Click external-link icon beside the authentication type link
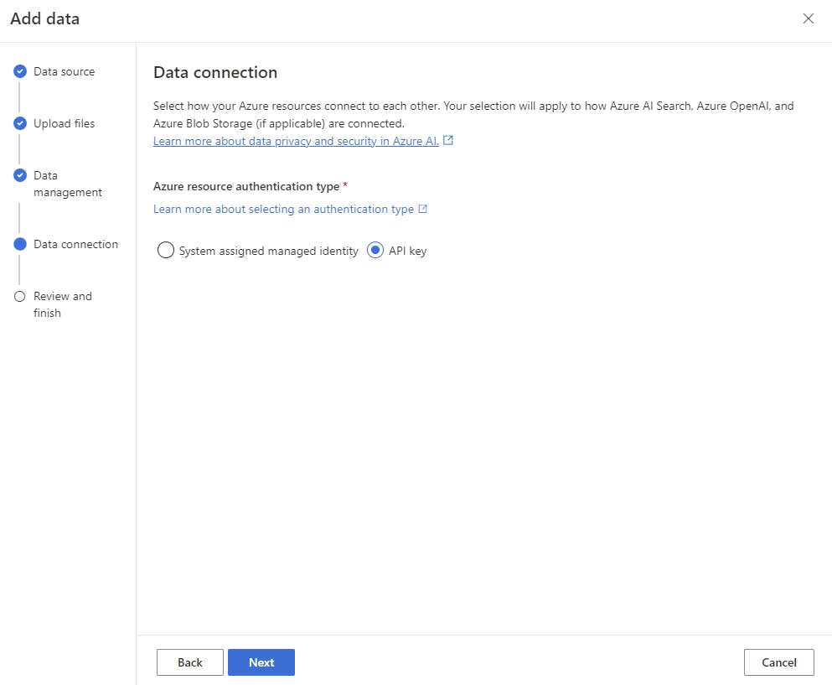The width and height of the screenshot is (832, 685). (423, 209)
